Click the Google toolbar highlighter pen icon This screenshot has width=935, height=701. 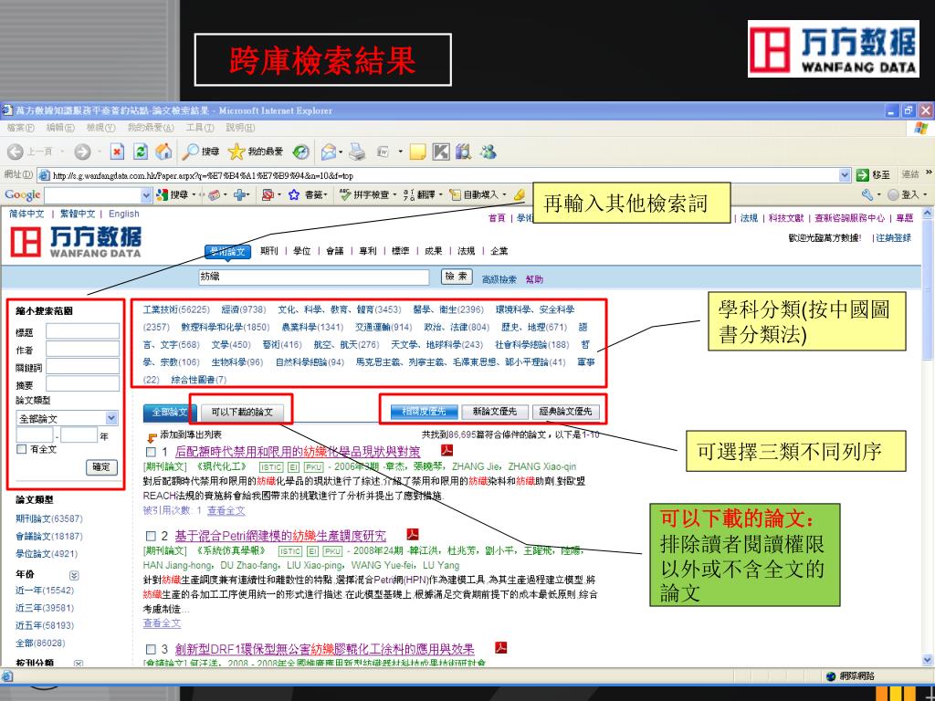(x=520, y=194)
